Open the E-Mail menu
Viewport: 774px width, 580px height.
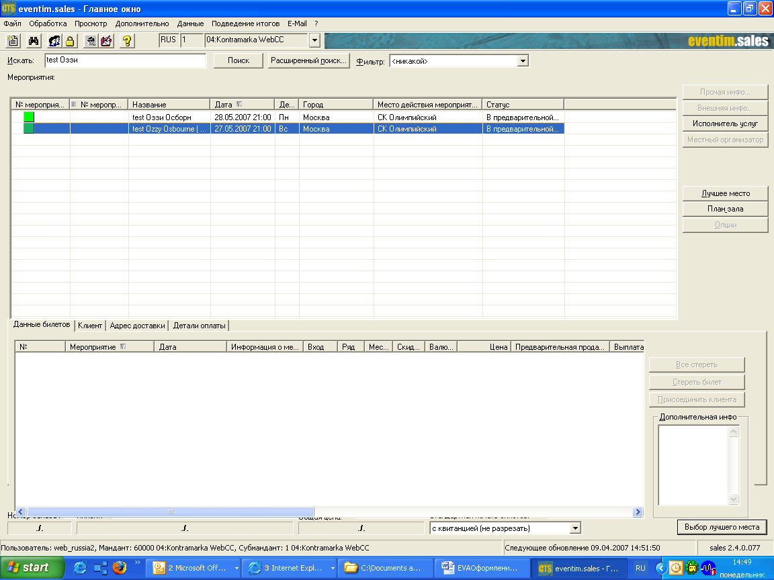tap(297, 23)
